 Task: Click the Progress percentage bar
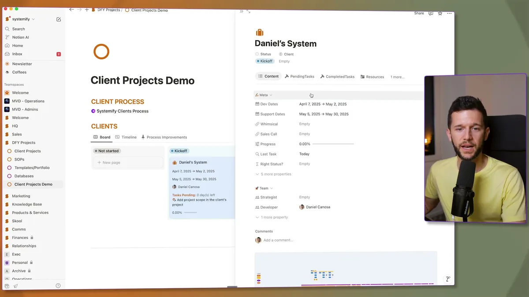tap(326, 144)
